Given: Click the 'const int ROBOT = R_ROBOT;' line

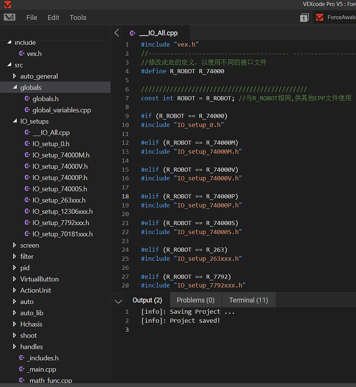Looking at the screenshot, I should (187, 98).
